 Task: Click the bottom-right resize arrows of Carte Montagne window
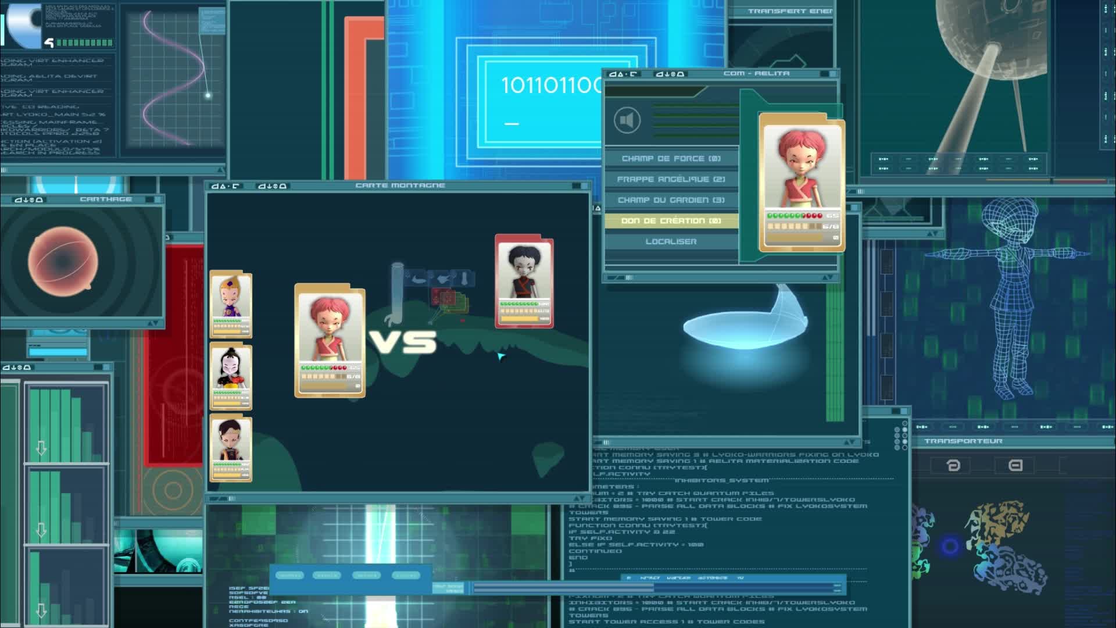[x=580, y=499]
